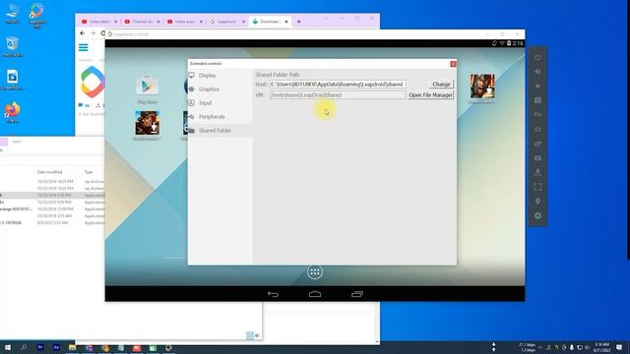Click the Host shared folder path field

[x=338, y=85]
